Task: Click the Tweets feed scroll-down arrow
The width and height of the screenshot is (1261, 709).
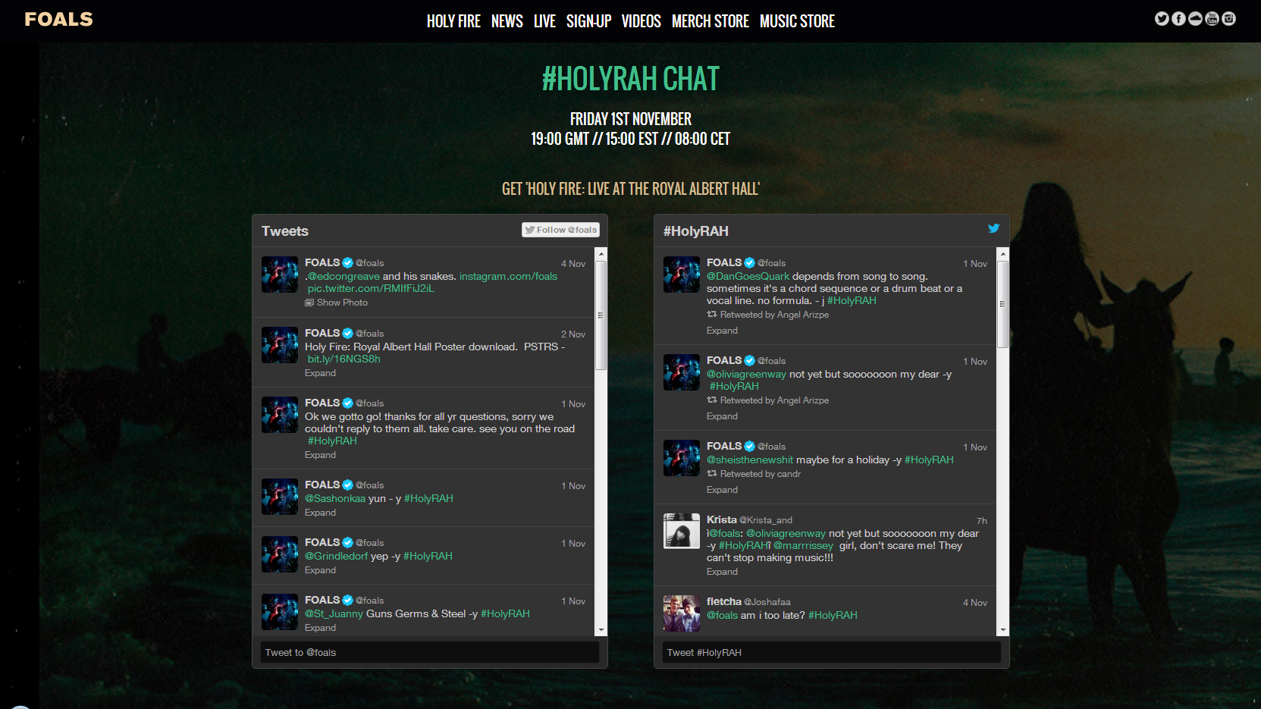Action: click(x=601, y=630)
